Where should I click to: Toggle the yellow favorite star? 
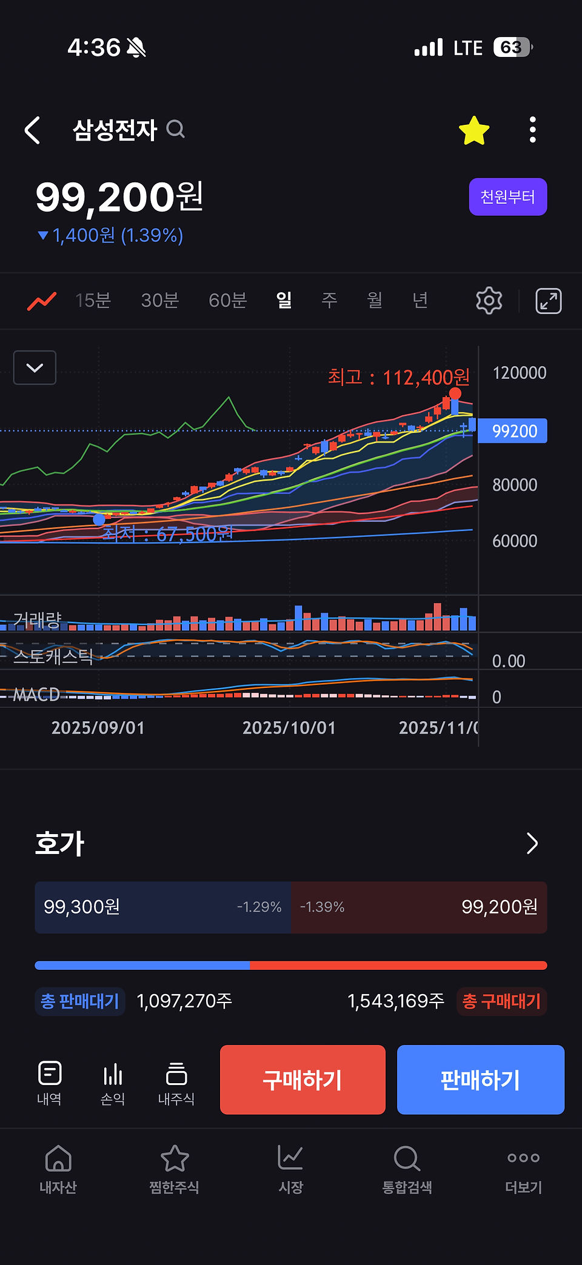[x=474, y=130]
